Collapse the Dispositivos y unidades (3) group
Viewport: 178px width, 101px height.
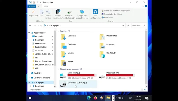click(x=58, y=69)
